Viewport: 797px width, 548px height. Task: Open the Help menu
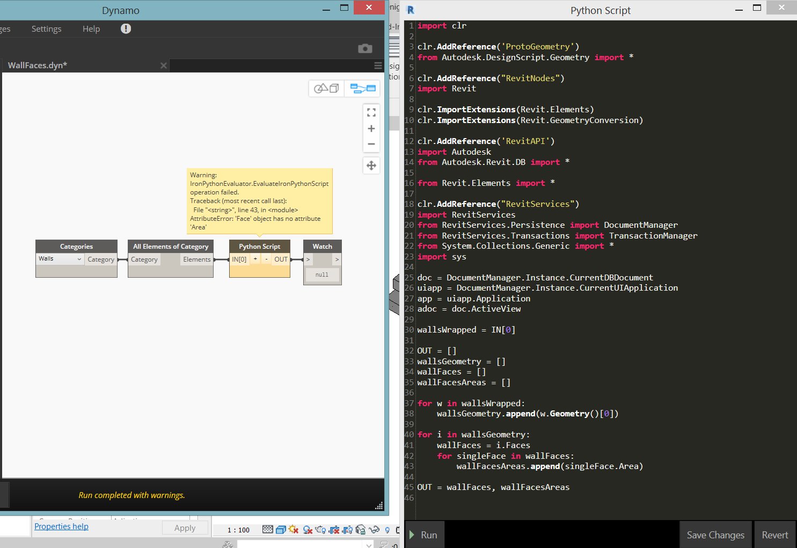tap(91, 29)
